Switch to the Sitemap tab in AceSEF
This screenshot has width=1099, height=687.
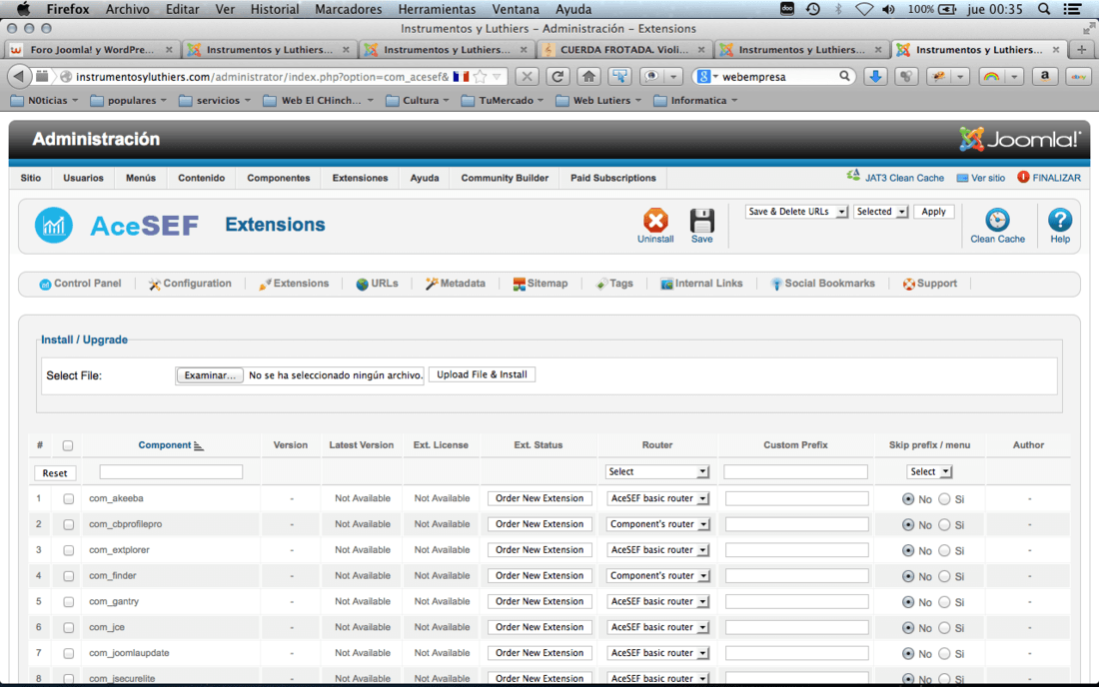pyautogui.click(x=540, y=284)
